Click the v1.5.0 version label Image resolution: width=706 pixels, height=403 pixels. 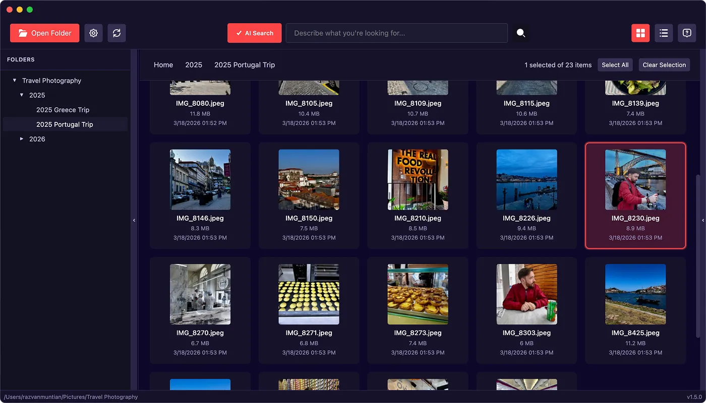694,397
